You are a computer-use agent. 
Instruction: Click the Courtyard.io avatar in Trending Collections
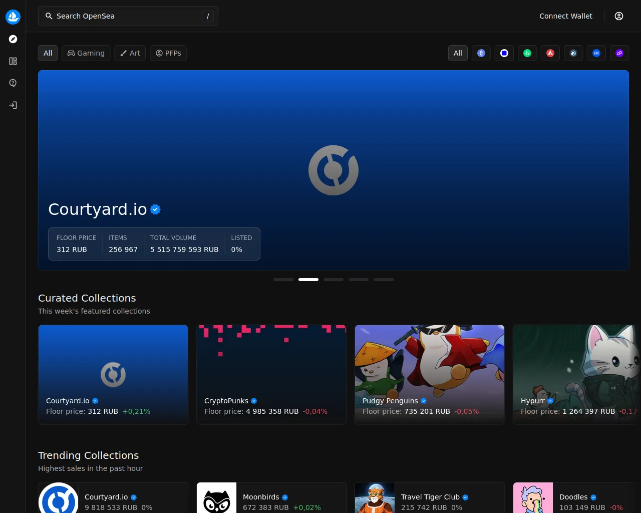click(x=59, y=498)
